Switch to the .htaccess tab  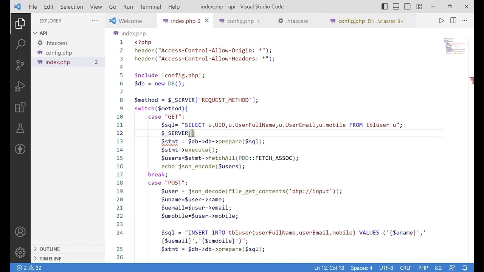pos(297,21)
